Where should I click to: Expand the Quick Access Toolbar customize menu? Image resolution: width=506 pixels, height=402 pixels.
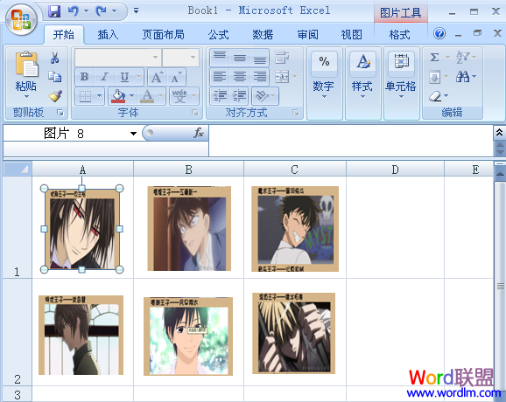137,11
